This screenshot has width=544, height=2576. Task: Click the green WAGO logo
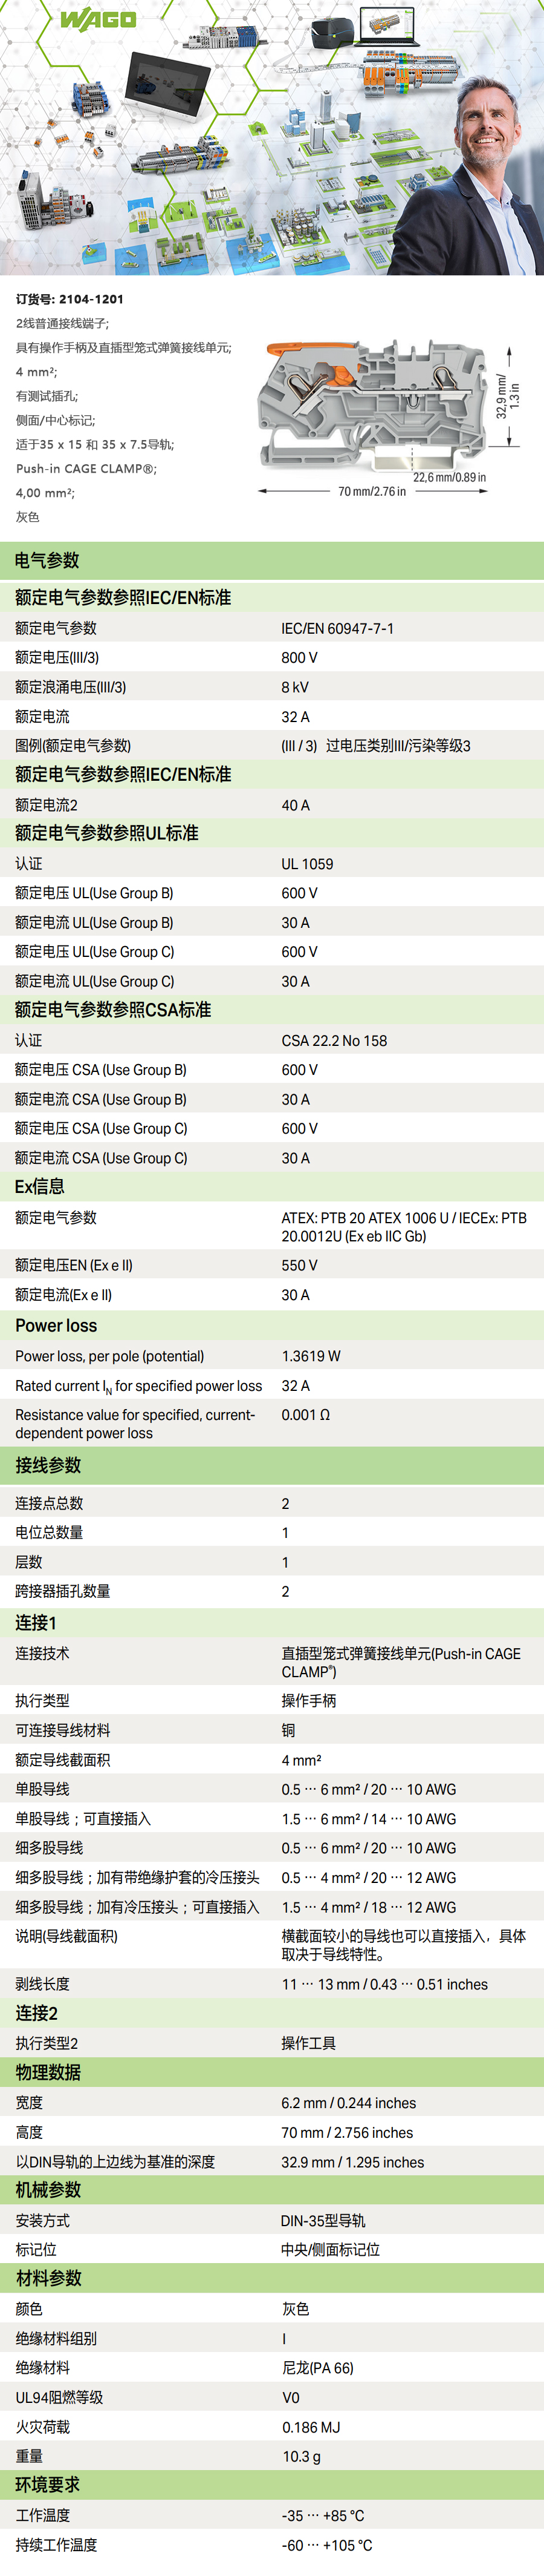click(98, 20)
